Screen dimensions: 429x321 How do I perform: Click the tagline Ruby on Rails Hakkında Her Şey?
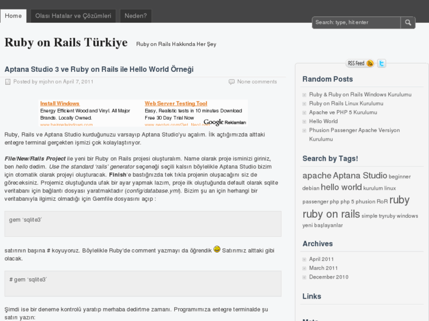pos(176,44)
